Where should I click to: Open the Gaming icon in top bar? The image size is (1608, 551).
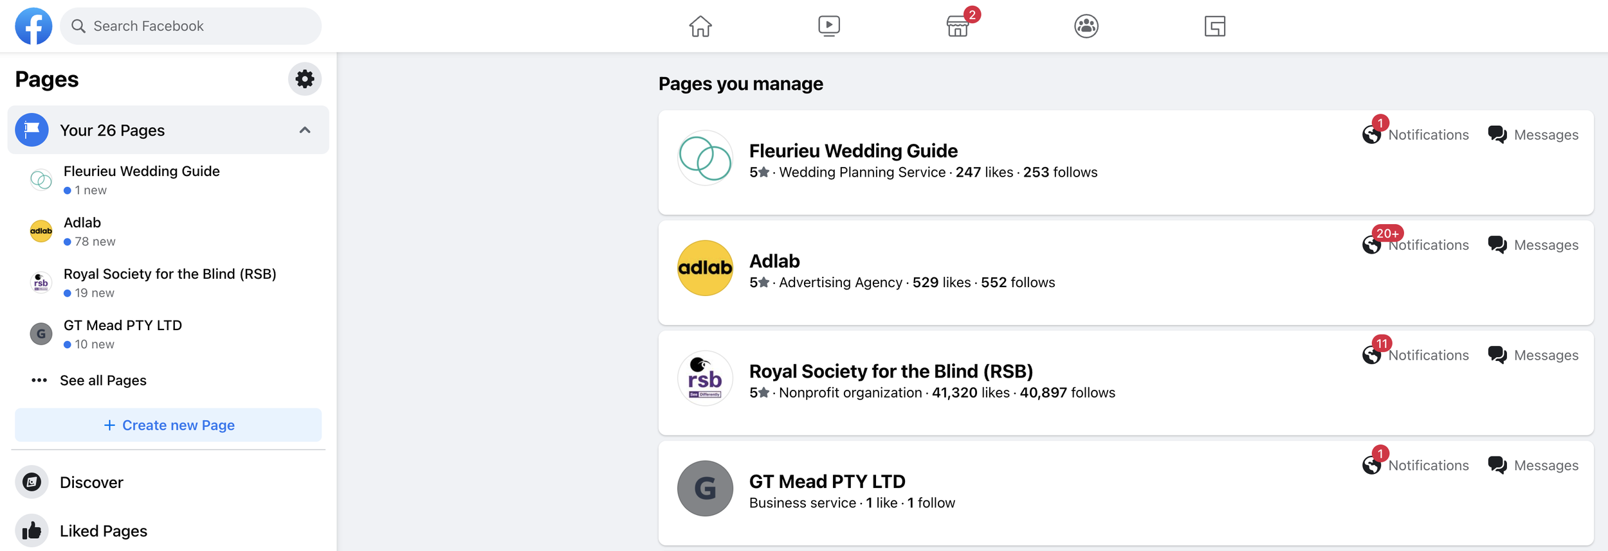[1215, 26]
